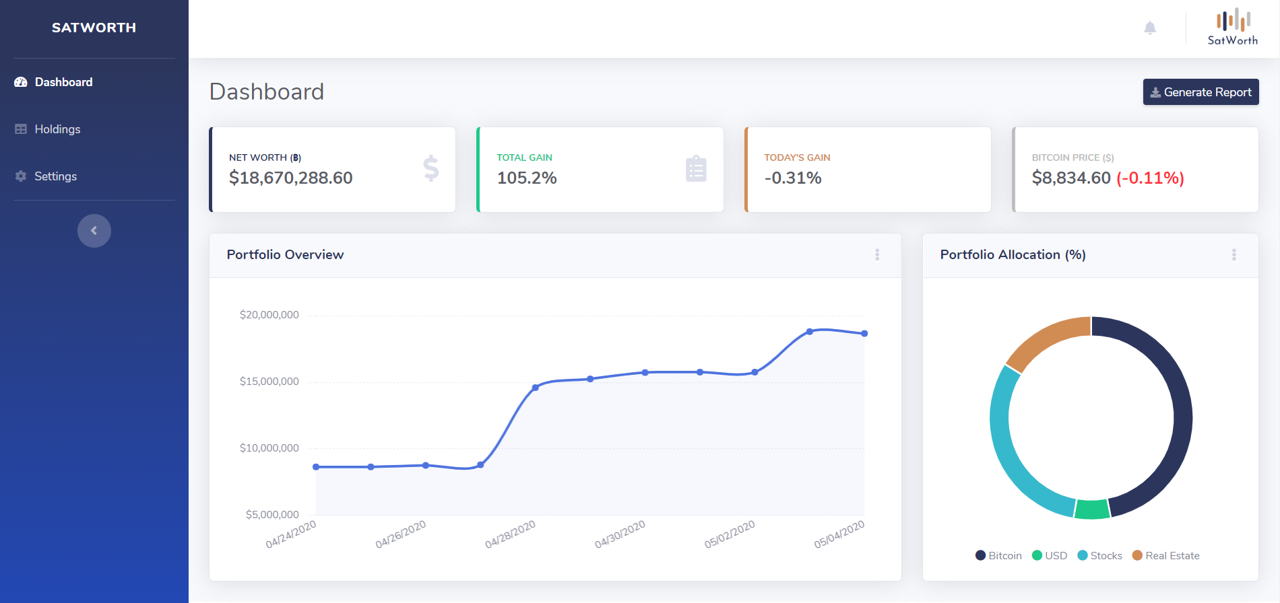Toggle the Real Estate legend color dot
The width and height of the screenshot is (1280, 603).
coord(1137,555)
